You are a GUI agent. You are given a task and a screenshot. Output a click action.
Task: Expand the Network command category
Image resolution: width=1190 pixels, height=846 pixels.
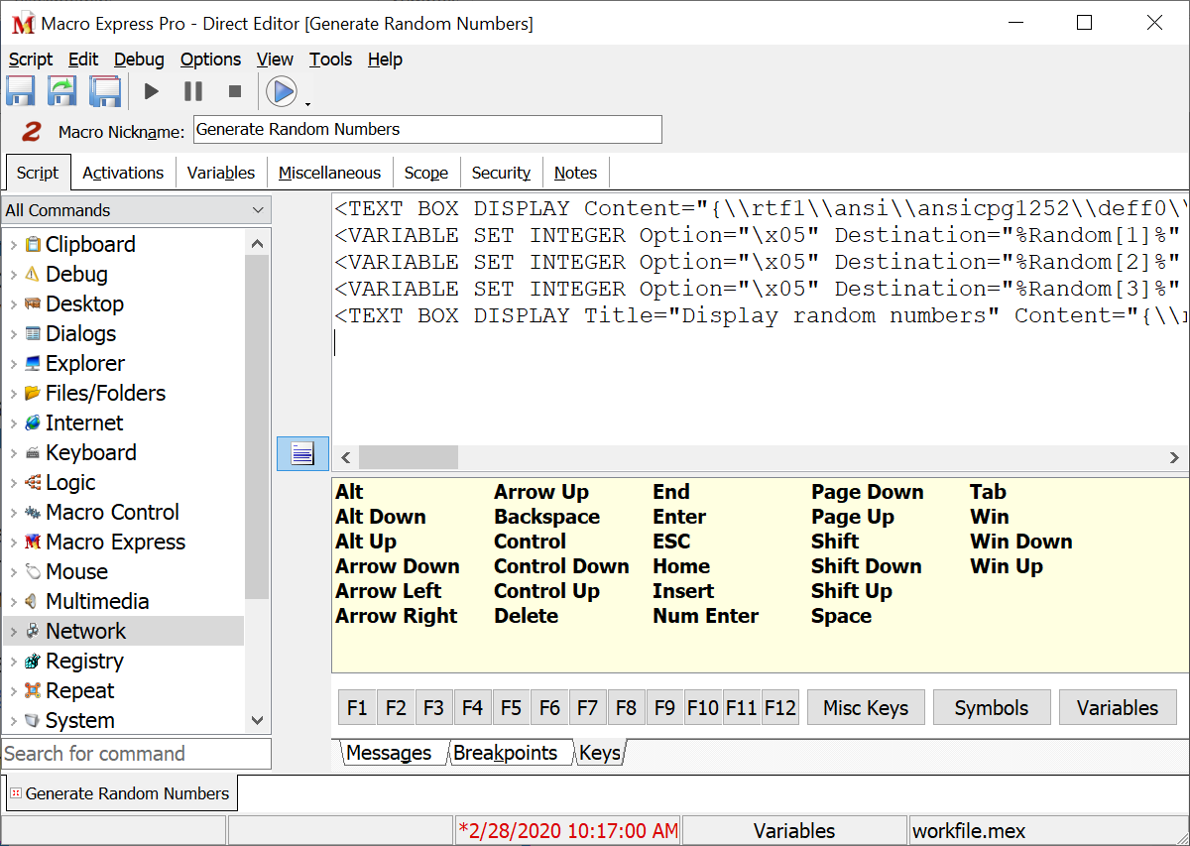coord(13,632)
